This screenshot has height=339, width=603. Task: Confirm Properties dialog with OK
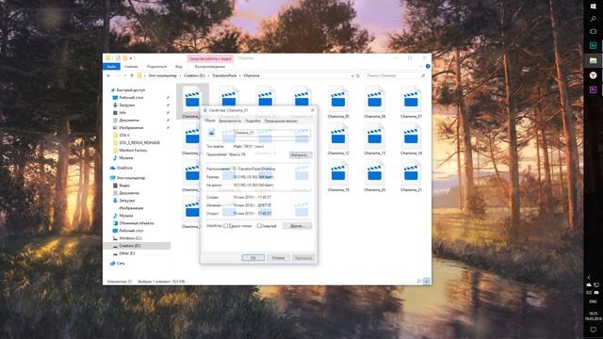253,258
